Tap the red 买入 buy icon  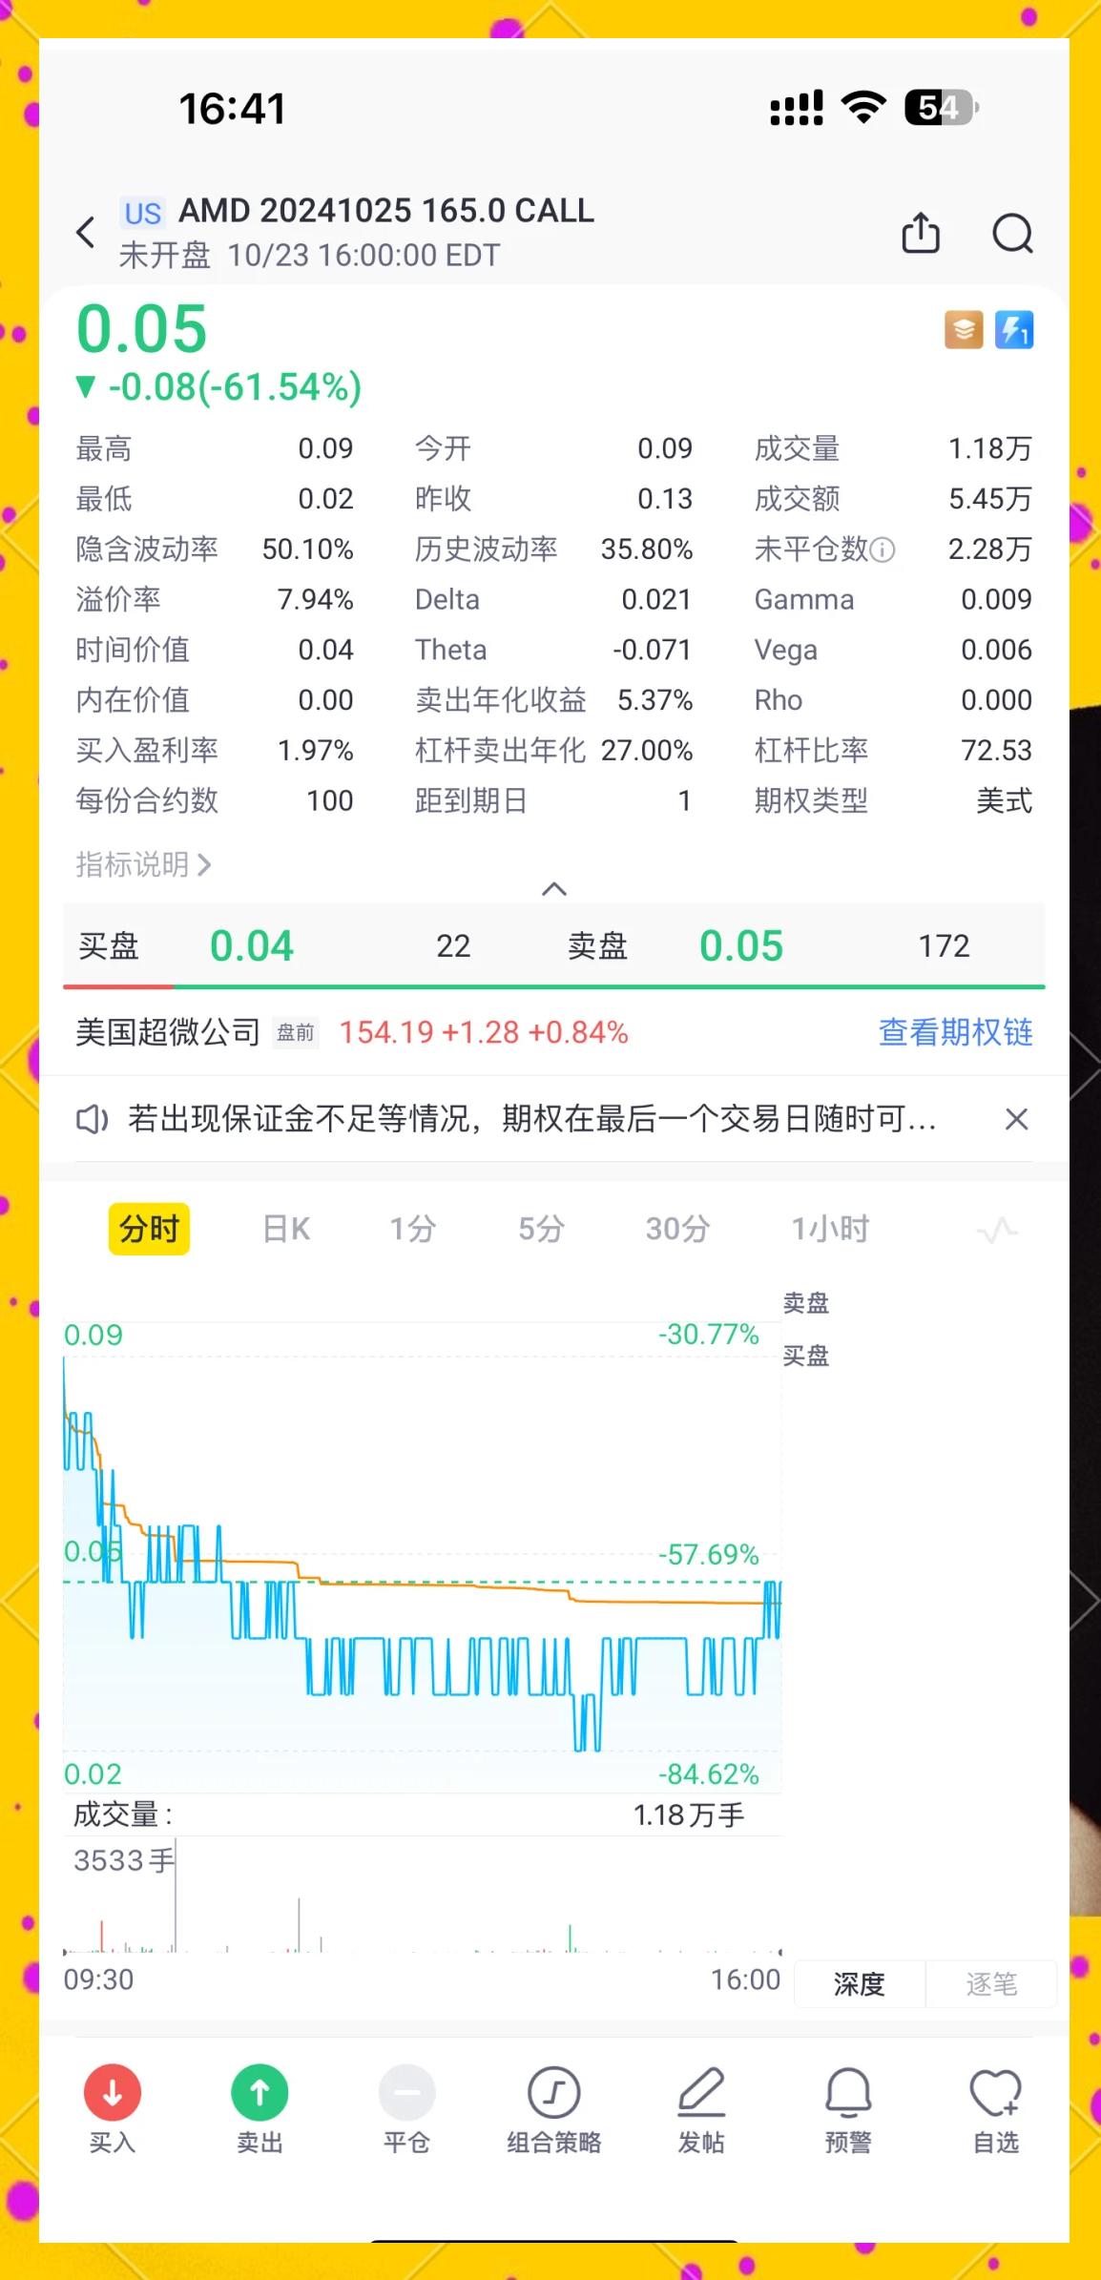[113, 2093]
